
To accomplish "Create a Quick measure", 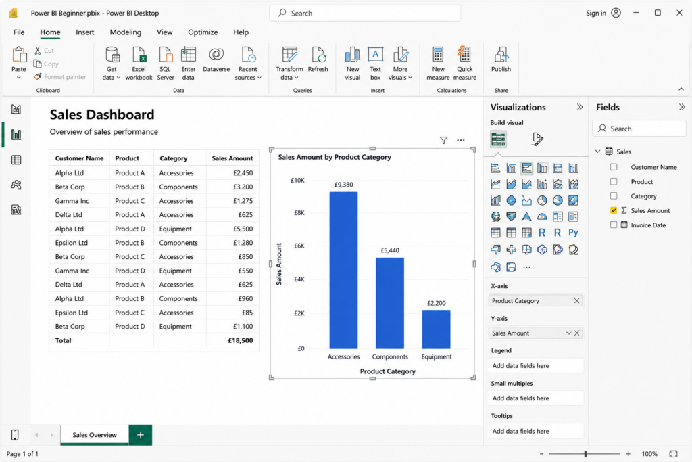I will 465,64.
